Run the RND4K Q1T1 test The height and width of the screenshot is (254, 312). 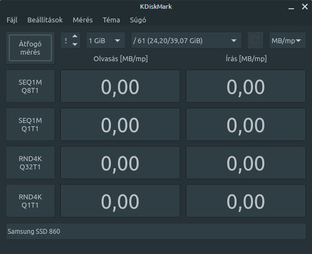click(x=30, y=201)
